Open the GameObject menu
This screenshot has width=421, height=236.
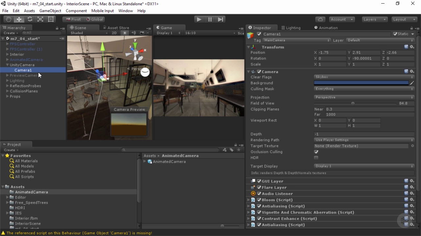[x=50, y=11]
